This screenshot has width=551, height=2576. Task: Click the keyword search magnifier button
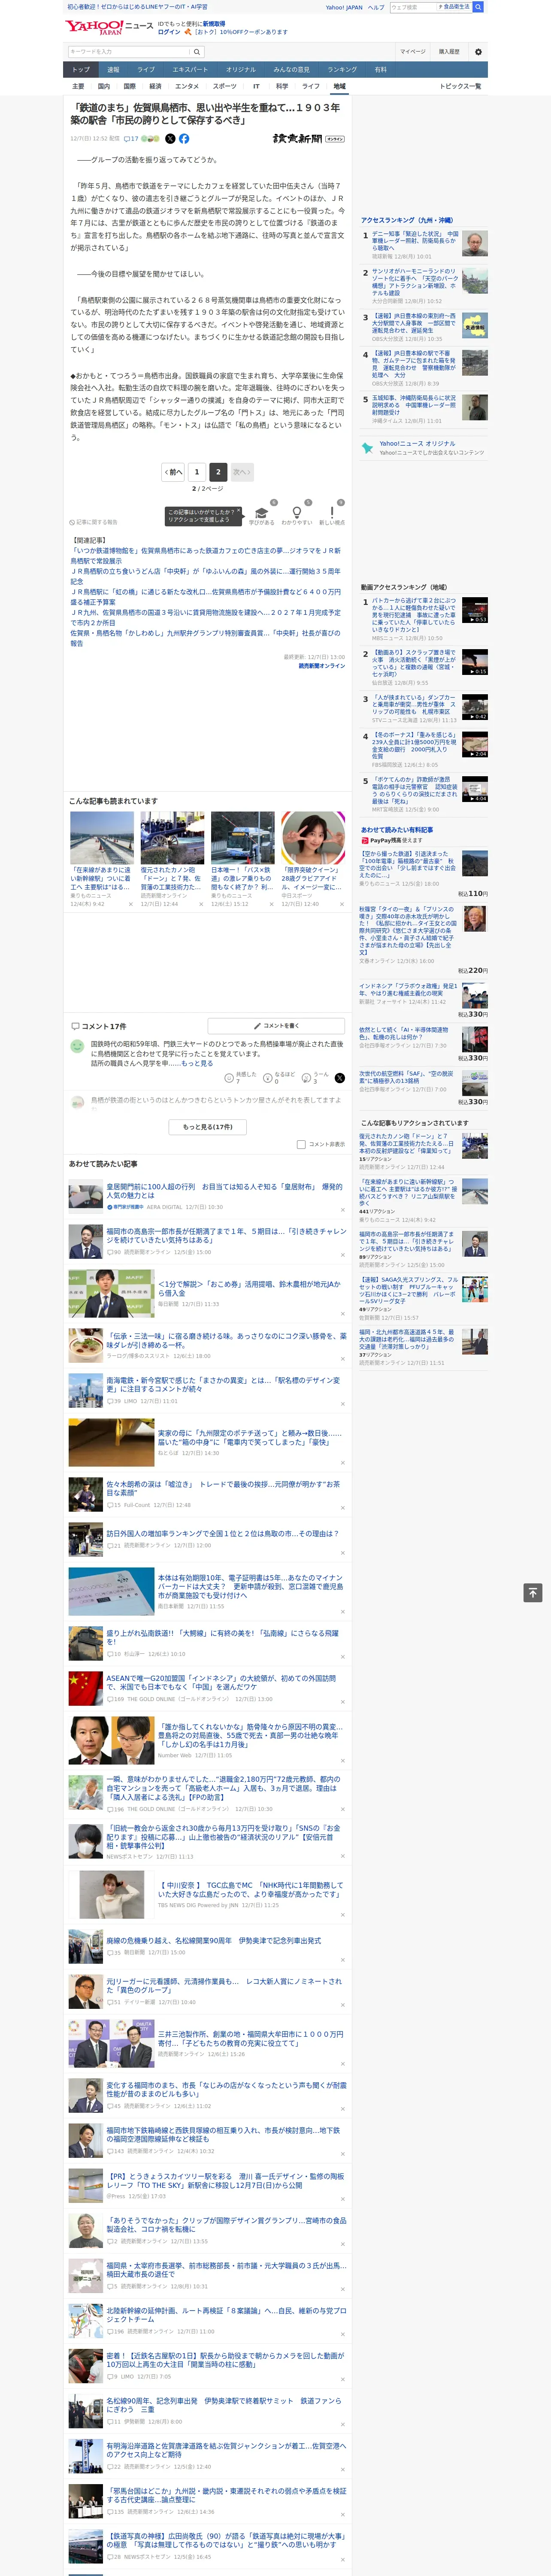coord(197,52)
